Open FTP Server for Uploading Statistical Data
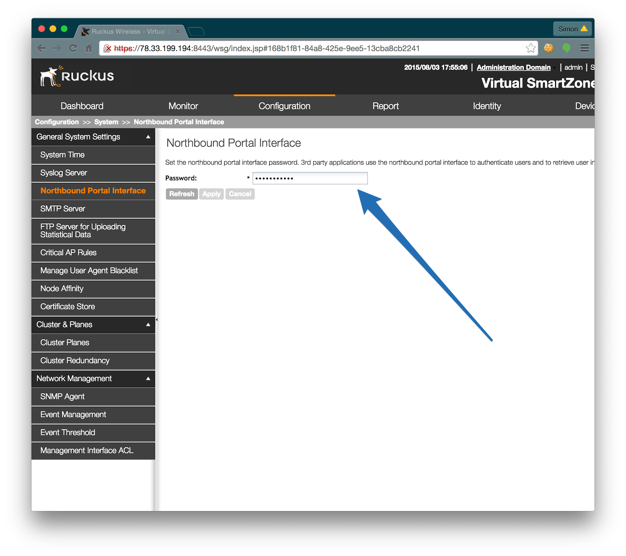 click(x=93, y=231)
